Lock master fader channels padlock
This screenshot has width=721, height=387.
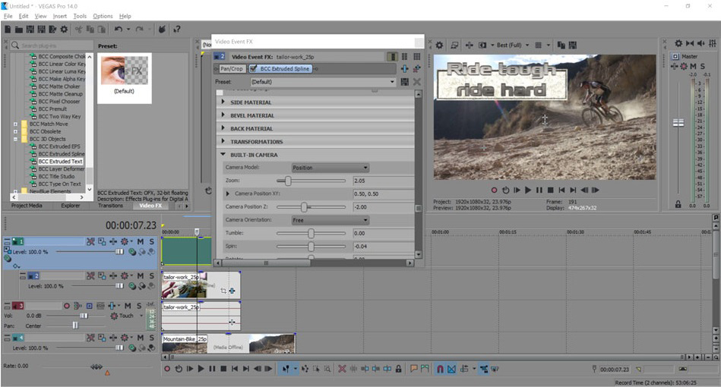click(678, 204)
